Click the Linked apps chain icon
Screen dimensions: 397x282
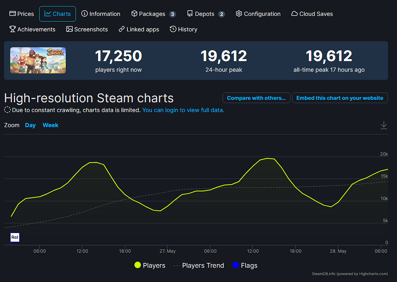tap(122, 29)
